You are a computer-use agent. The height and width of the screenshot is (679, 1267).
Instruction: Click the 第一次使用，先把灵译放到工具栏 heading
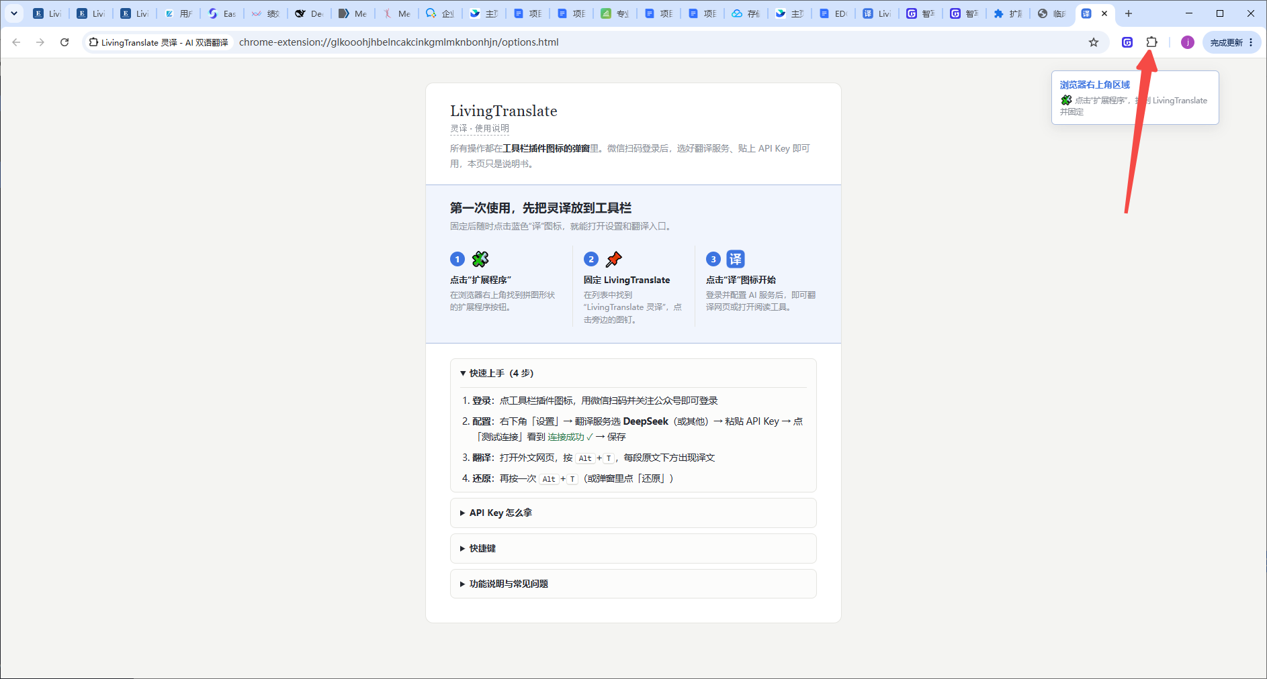(x=541, y=208)
